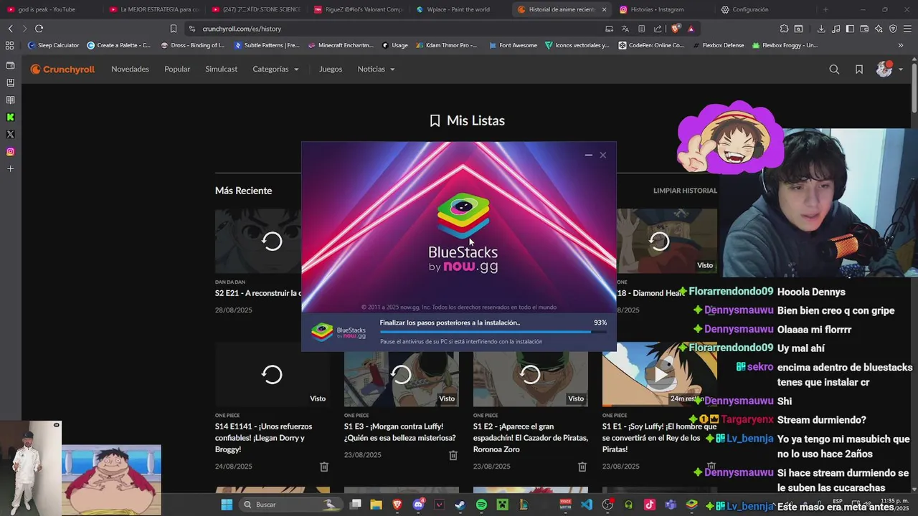Viewport: 918px width, 516px height.
Task: Open Flexbox Froggy bookmark
Action: [785, 45]
